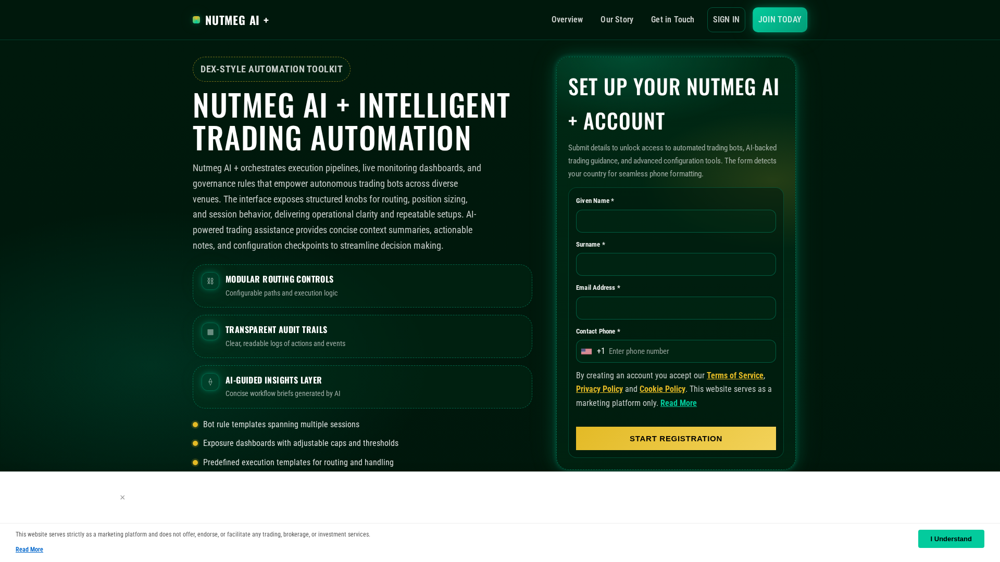
Task: Focus the Email Address input field
Action: (x=676, y=308)
